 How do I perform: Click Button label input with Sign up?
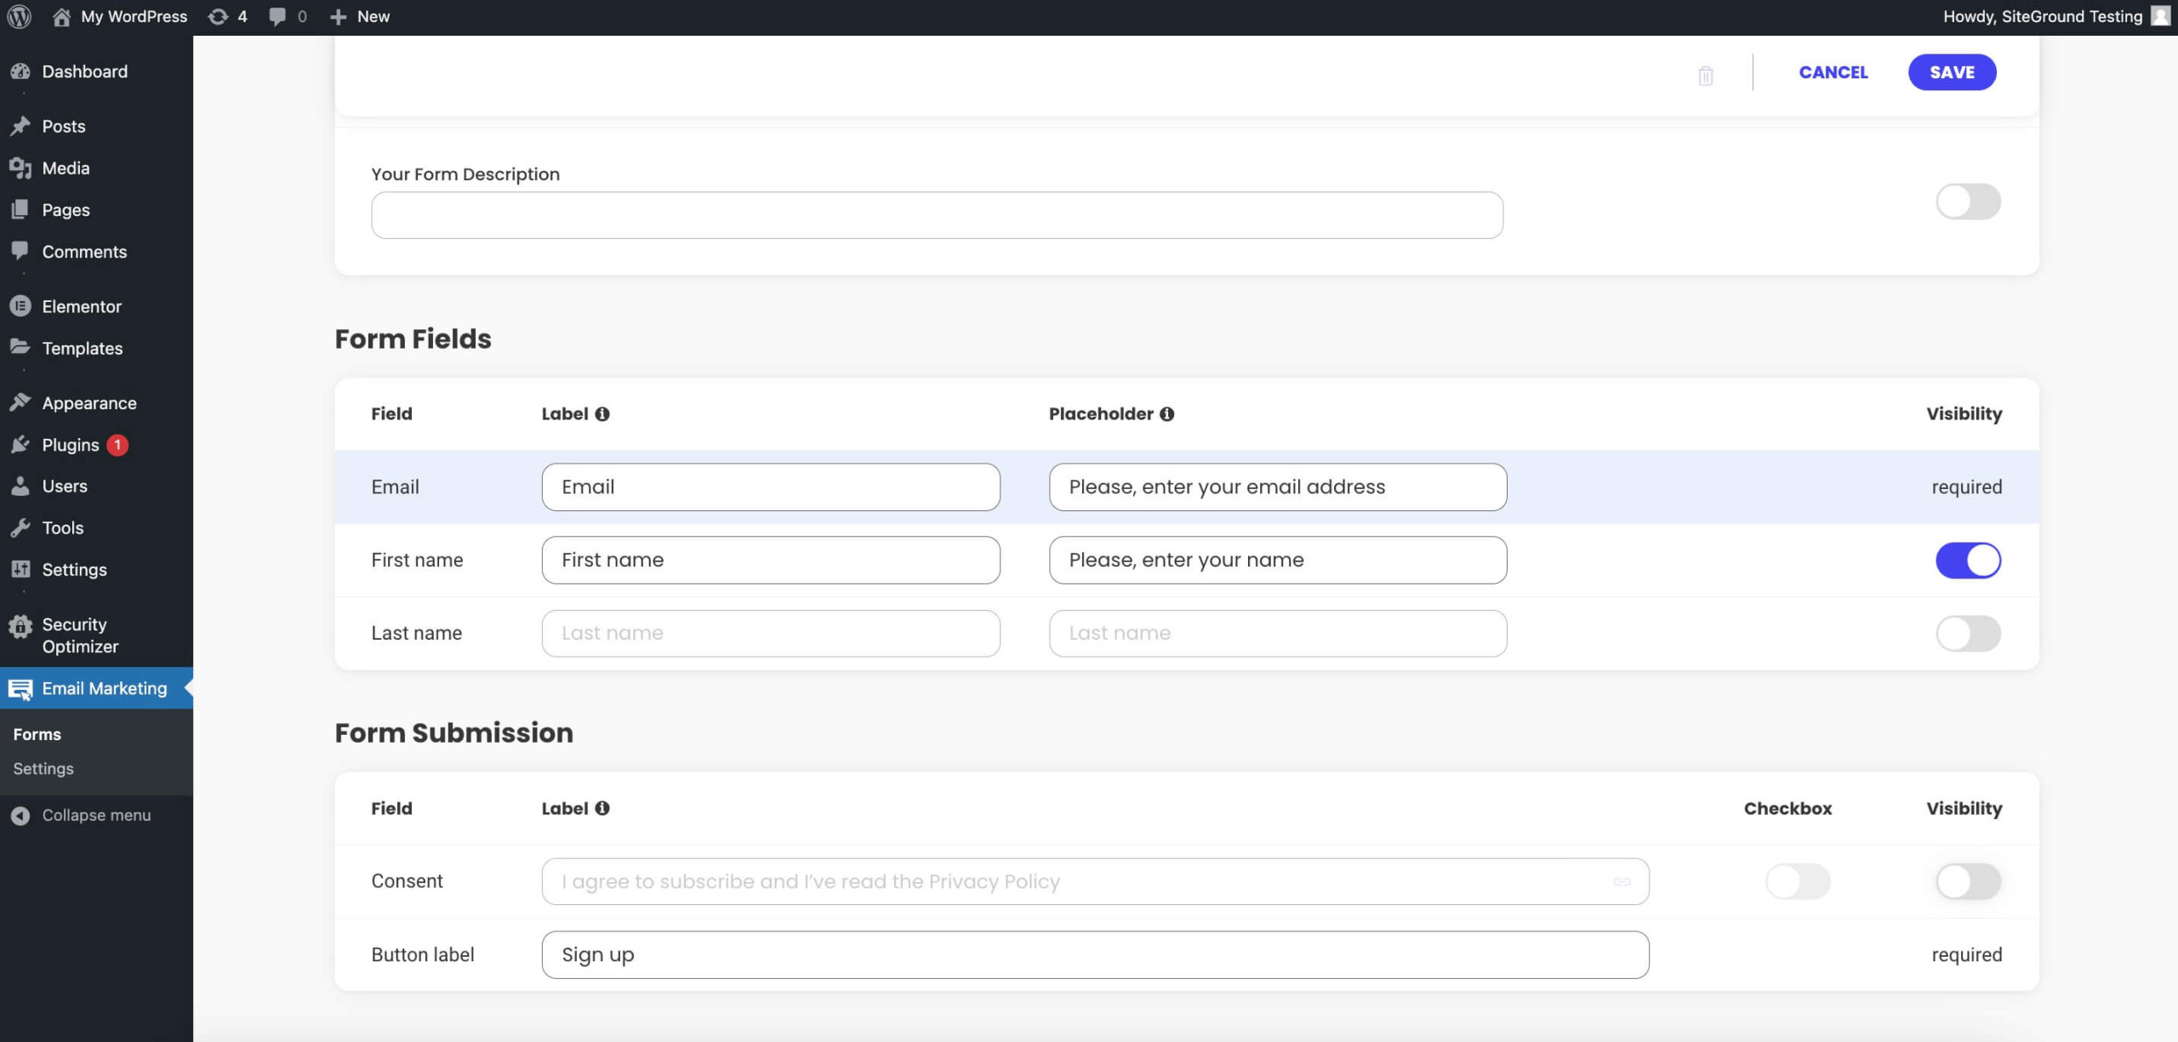1095,954
